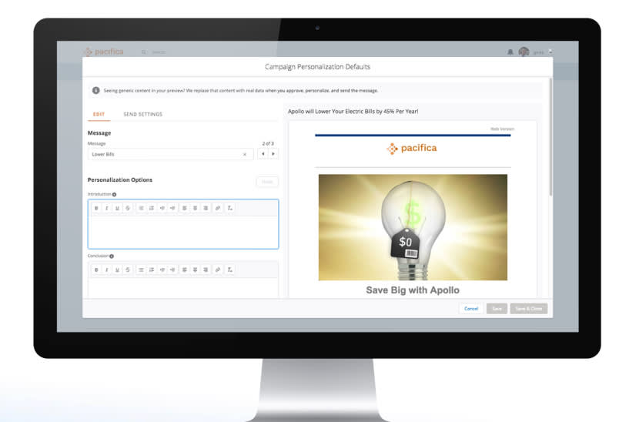Click into the Introduction text area

coord(183,232)
